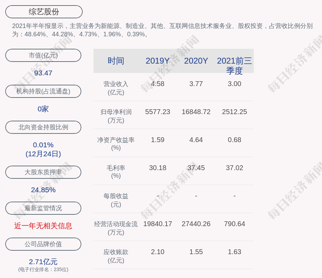Click the red 近一年无相关信息 text
Image resolution: width=322 pixels, height=278 pixels.
(x=43, y=226)
